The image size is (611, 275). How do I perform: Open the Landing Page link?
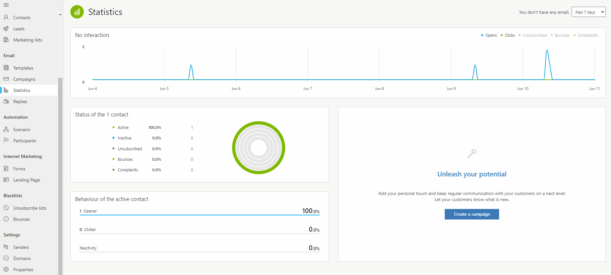click(x=27, y=180)
